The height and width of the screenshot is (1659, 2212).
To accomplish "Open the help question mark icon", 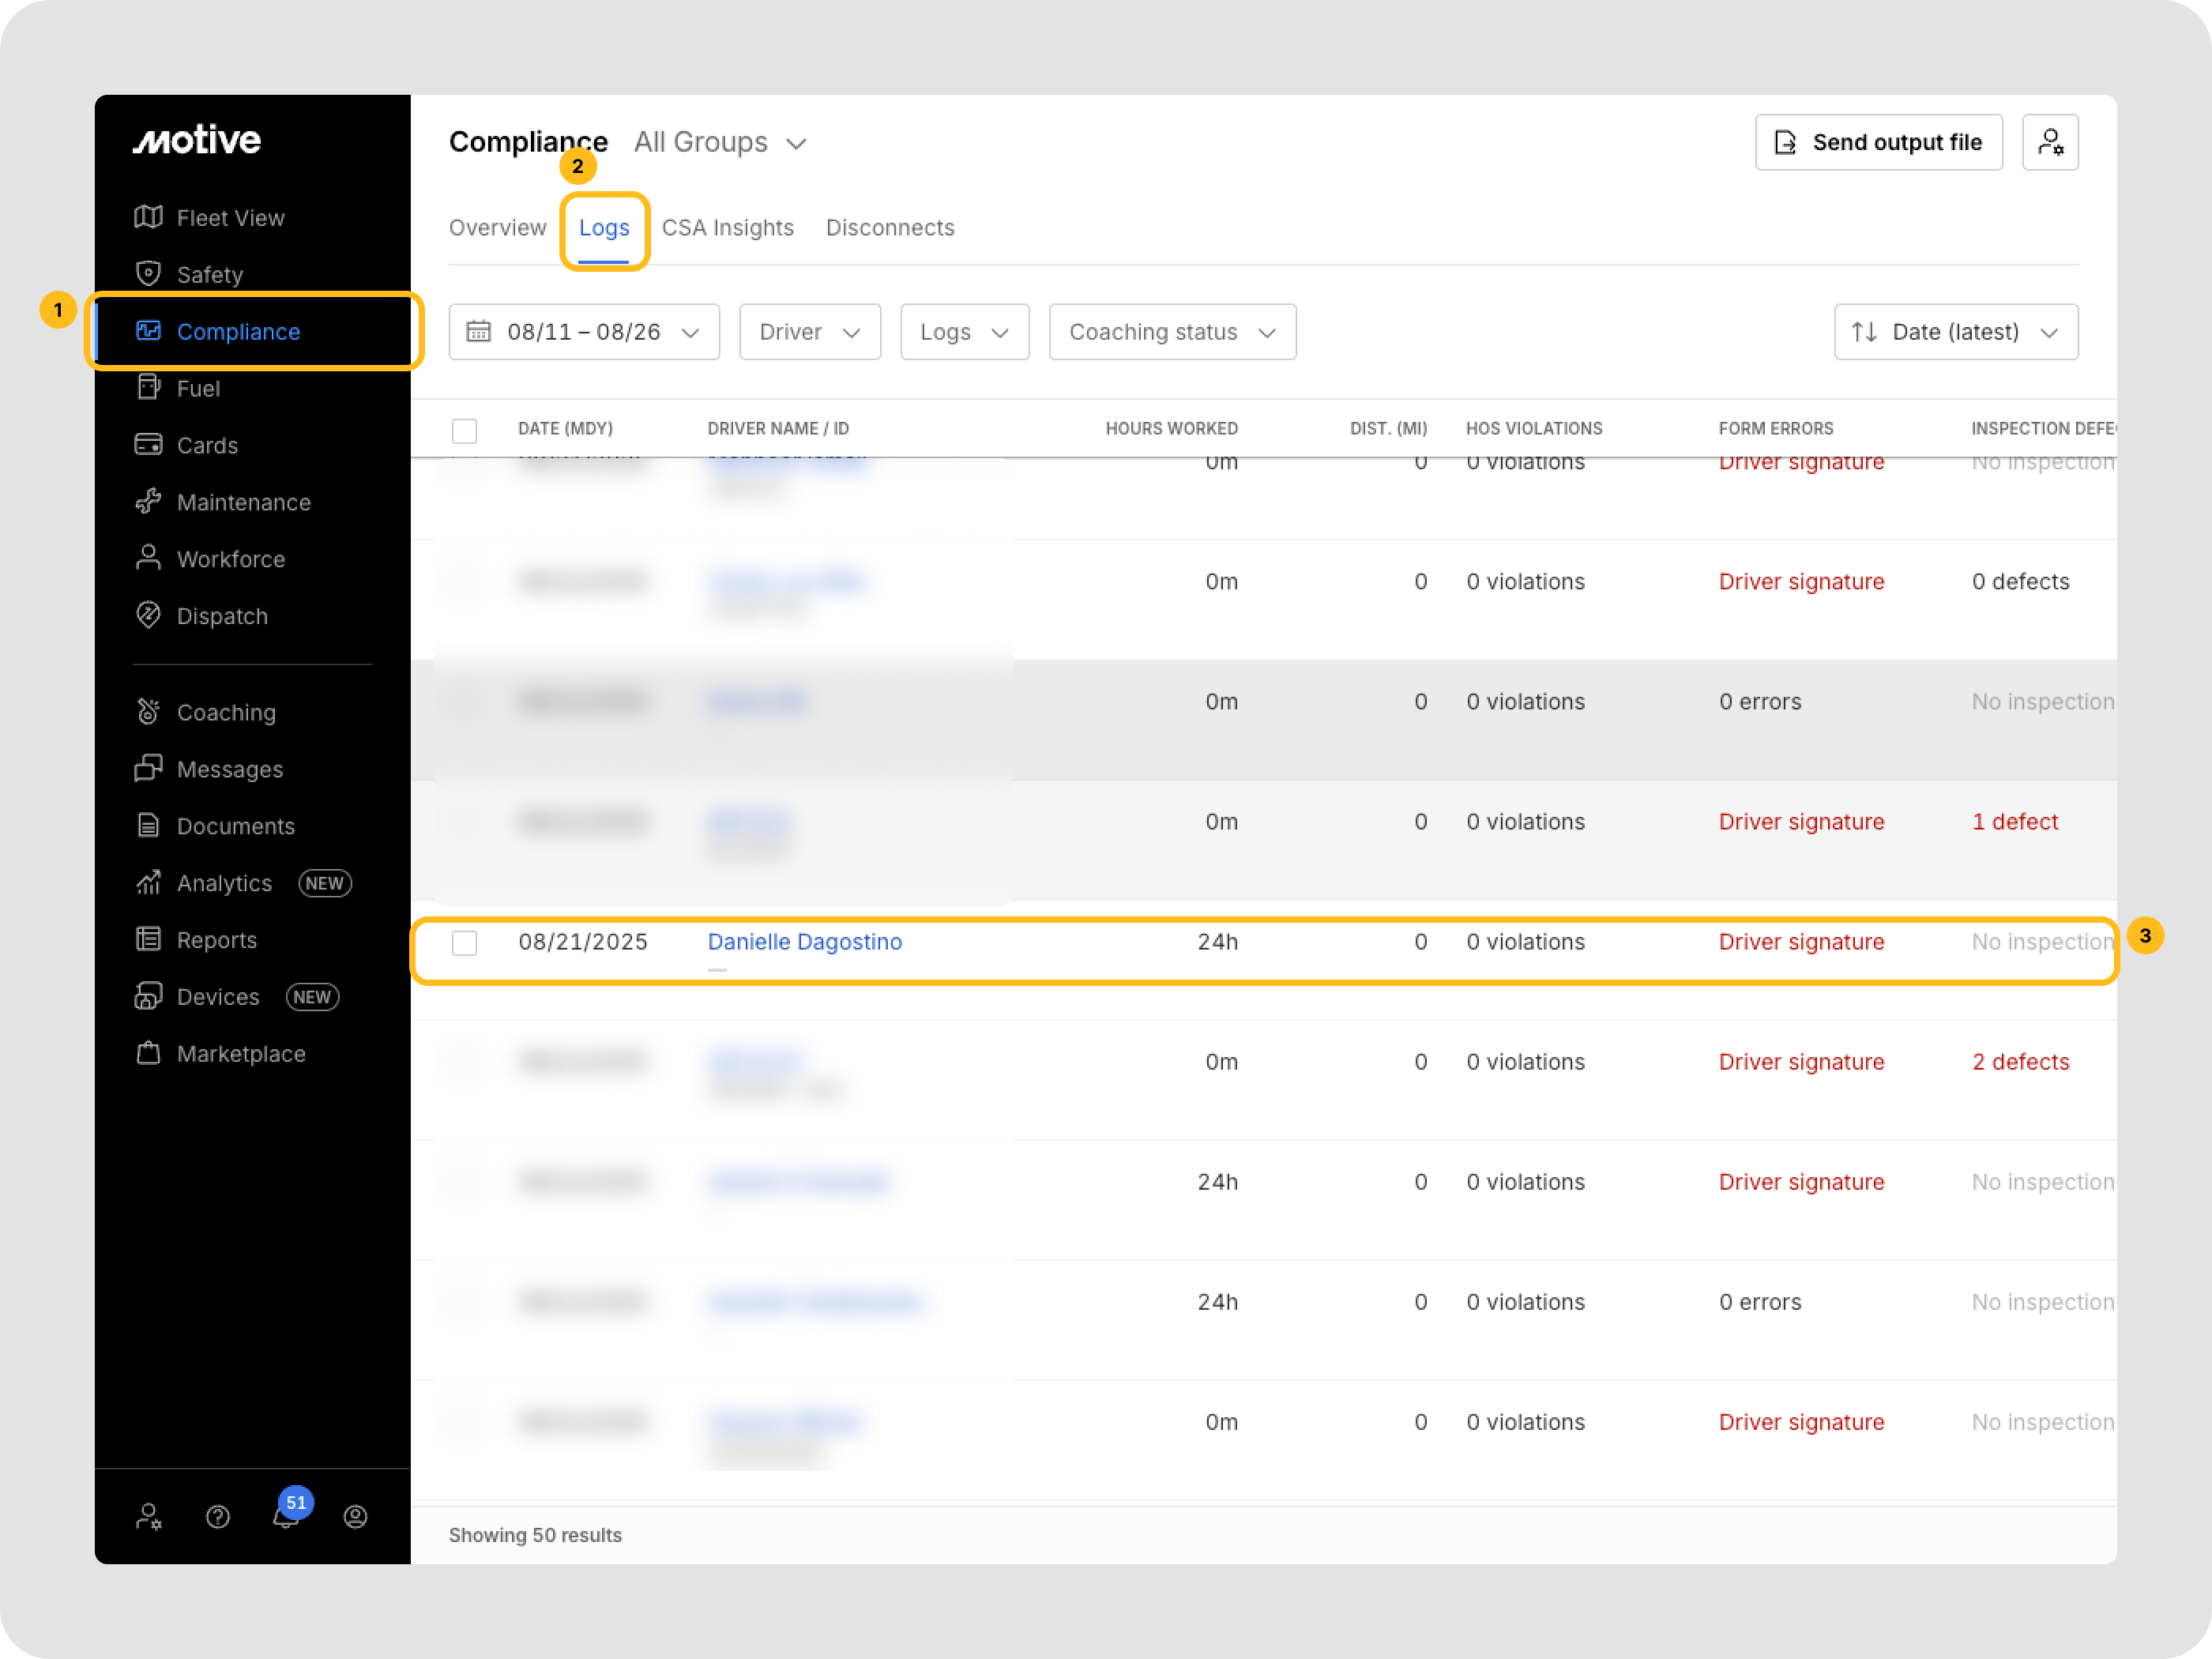I will point(218,1517).
